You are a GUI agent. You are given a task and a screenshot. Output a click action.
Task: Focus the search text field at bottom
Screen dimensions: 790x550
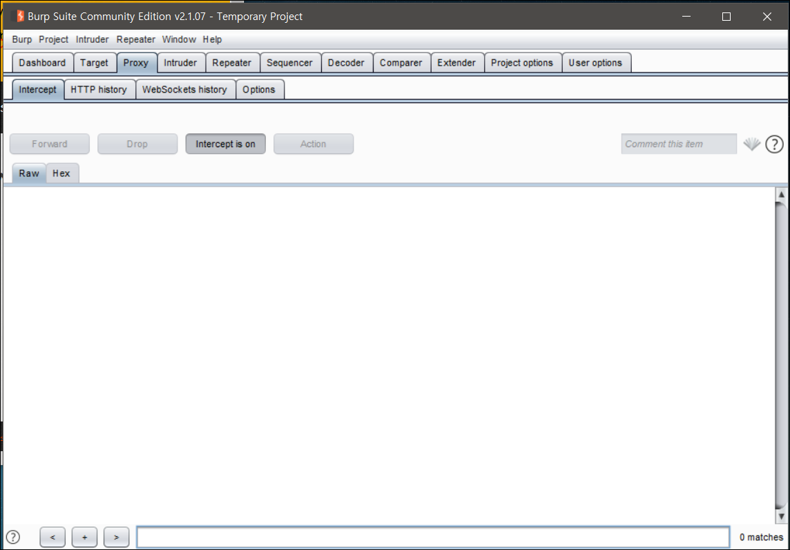pos(433,538)
